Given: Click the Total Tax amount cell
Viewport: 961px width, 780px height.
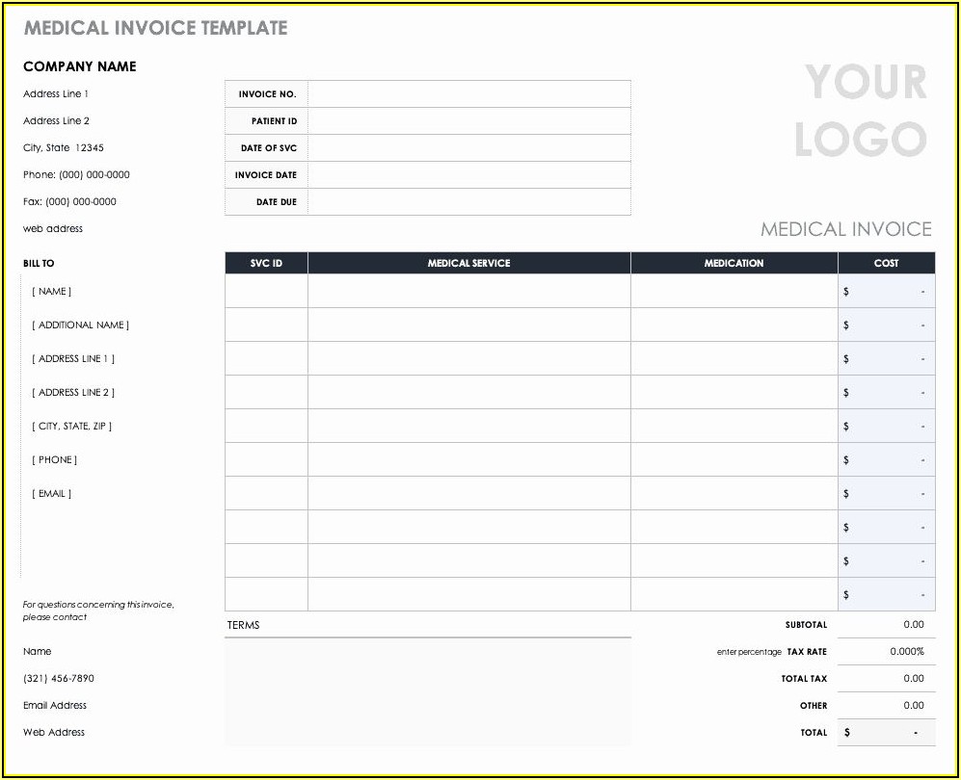Looking at the screenshot, I should click(886, 679).
